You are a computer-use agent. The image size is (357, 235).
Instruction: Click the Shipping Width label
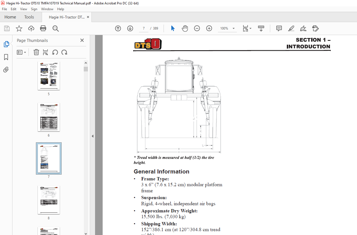[159, 224]
